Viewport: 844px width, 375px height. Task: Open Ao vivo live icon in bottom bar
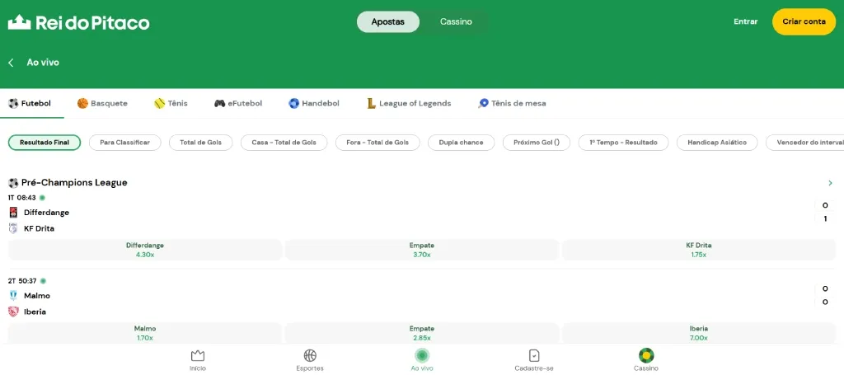[422, 355]
